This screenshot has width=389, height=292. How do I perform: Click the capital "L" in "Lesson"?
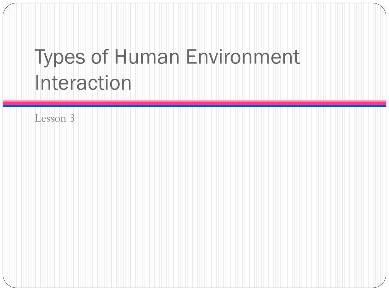click(x=38, y=118)
